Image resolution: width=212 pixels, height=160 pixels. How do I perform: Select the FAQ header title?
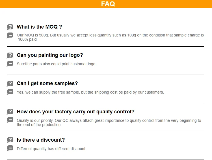(108, 4)
